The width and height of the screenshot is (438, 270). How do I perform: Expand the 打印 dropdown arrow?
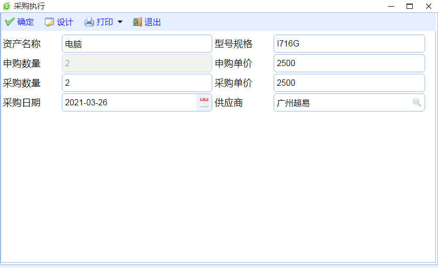pos(120,22)
